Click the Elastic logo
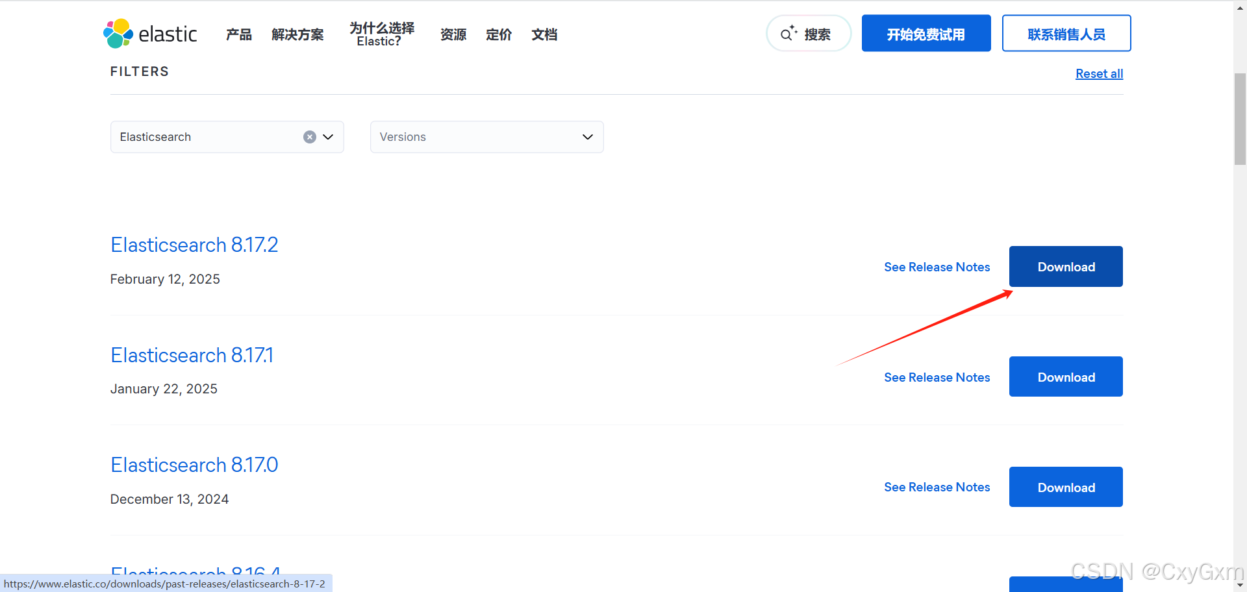This screenshot has width=1247, height=592. 150,32
